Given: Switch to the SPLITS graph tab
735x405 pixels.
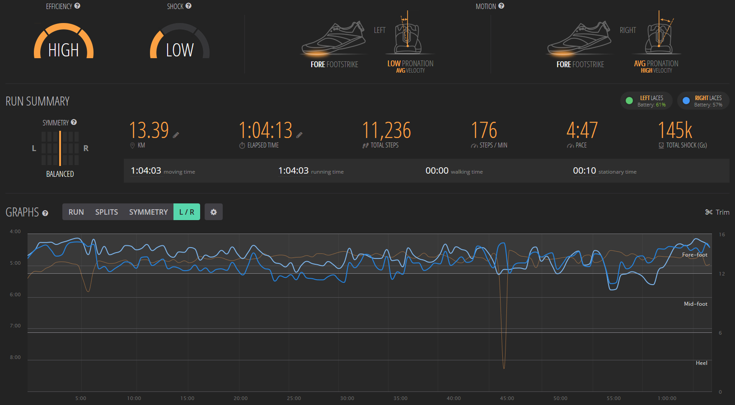Looking at the screenshot, I should pyautogui.click(x=106, y=212).
